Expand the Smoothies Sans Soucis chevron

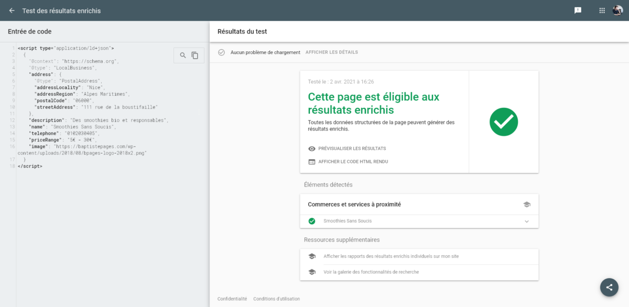point(527,221)
